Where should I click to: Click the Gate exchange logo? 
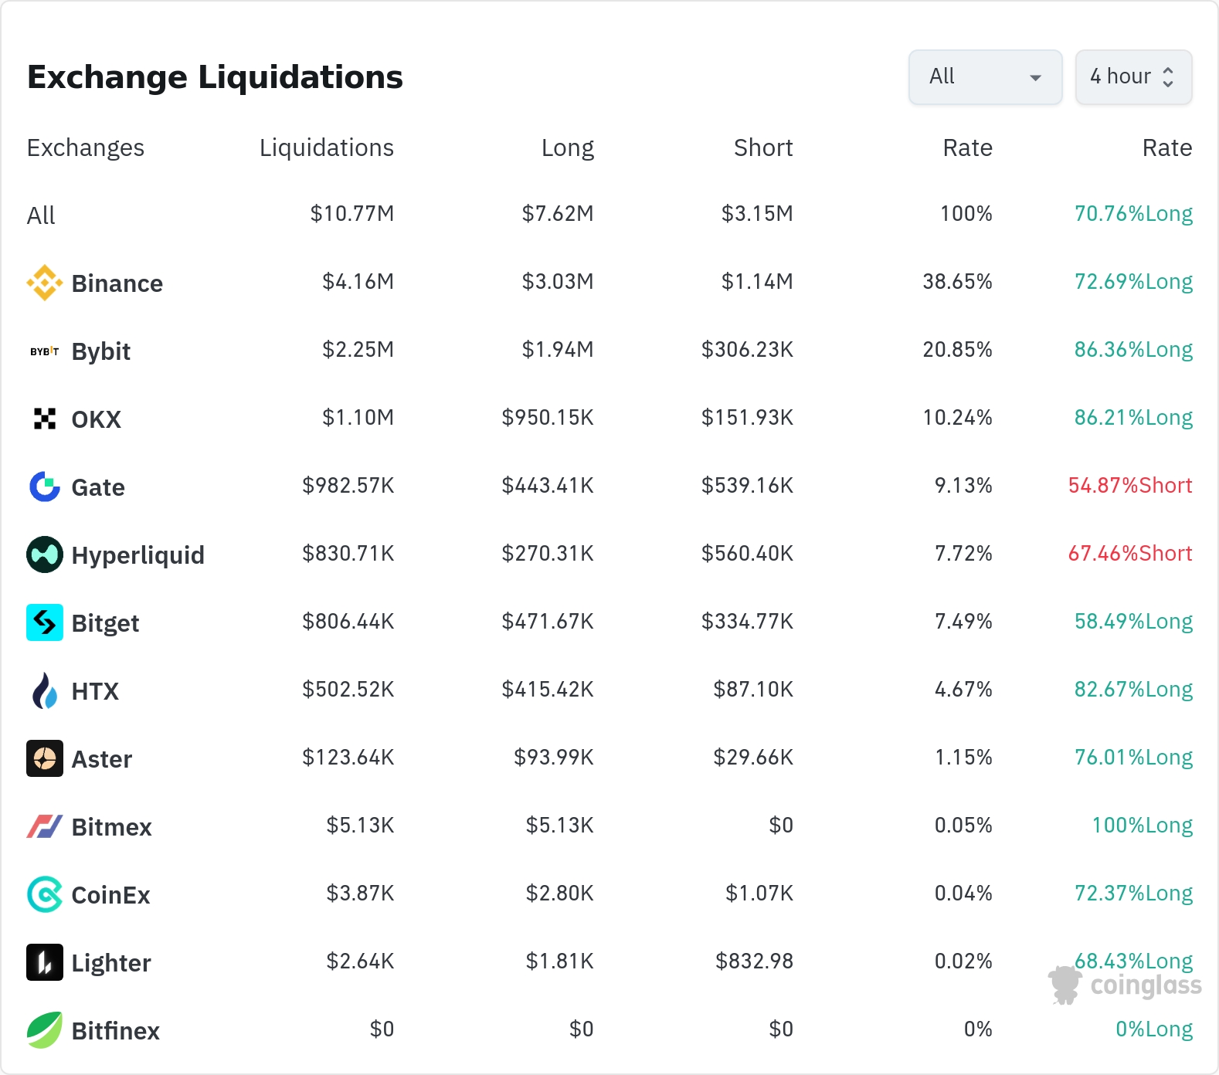point(45,487)
